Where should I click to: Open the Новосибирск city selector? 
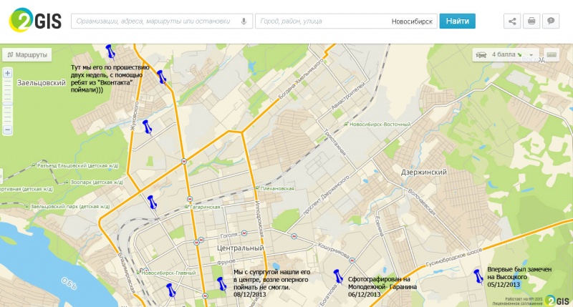[x=412, y=21]
